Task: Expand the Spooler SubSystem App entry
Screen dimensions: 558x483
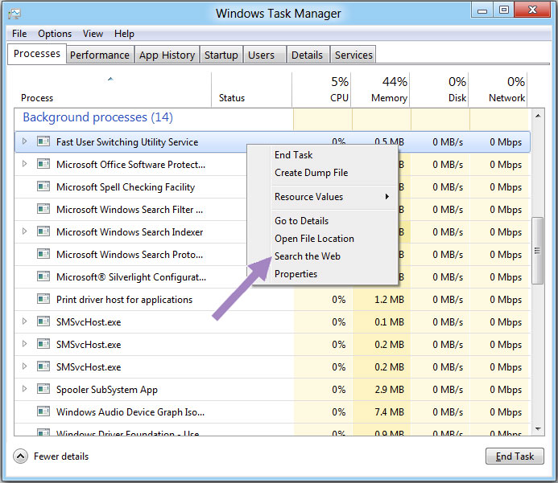Action: 24,390
